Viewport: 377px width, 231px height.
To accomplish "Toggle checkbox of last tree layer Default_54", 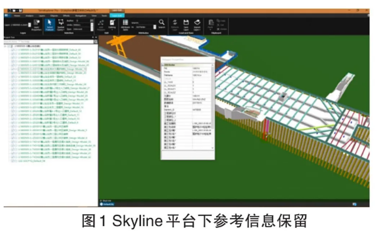I will coord(13,161).
